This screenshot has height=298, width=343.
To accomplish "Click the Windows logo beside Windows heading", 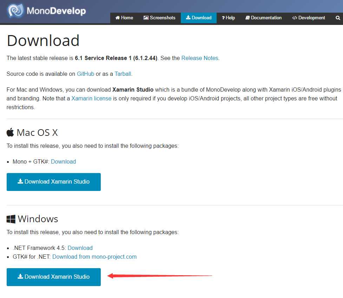I will pyautogui.click(x=11, y=219).
